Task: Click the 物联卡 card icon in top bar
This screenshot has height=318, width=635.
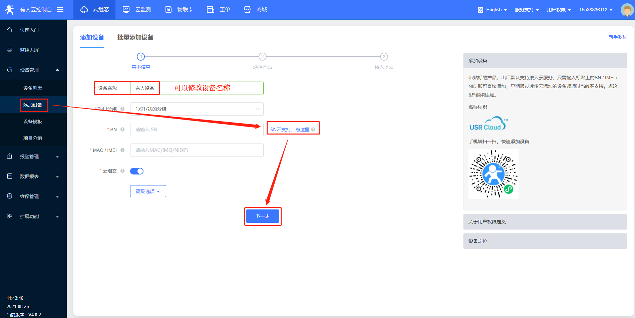Action: point(169,10)
